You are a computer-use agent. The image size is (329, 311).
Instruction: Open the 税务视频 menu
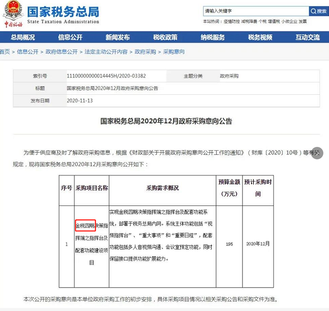(260, 37)
